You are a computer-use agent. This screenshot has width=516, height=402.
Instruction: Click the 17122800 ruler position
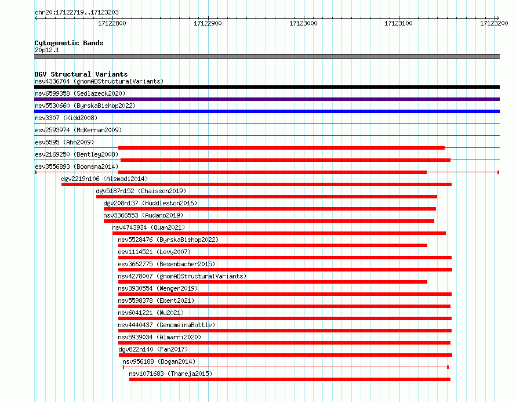pos(112,23)
